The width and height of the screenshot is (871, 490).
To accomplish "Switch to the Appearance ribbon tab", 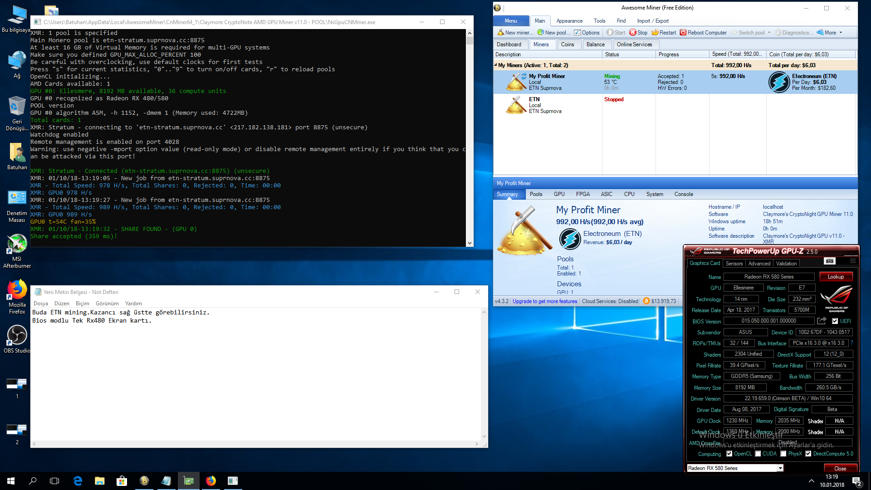I will click(569, 21).
